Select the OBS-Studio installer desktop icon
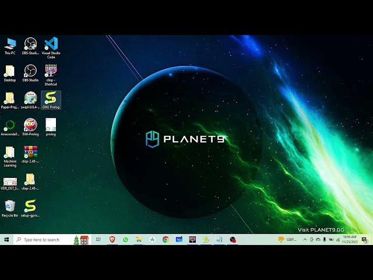The height and width of the screenshot is (280, 373). point(30,46)
